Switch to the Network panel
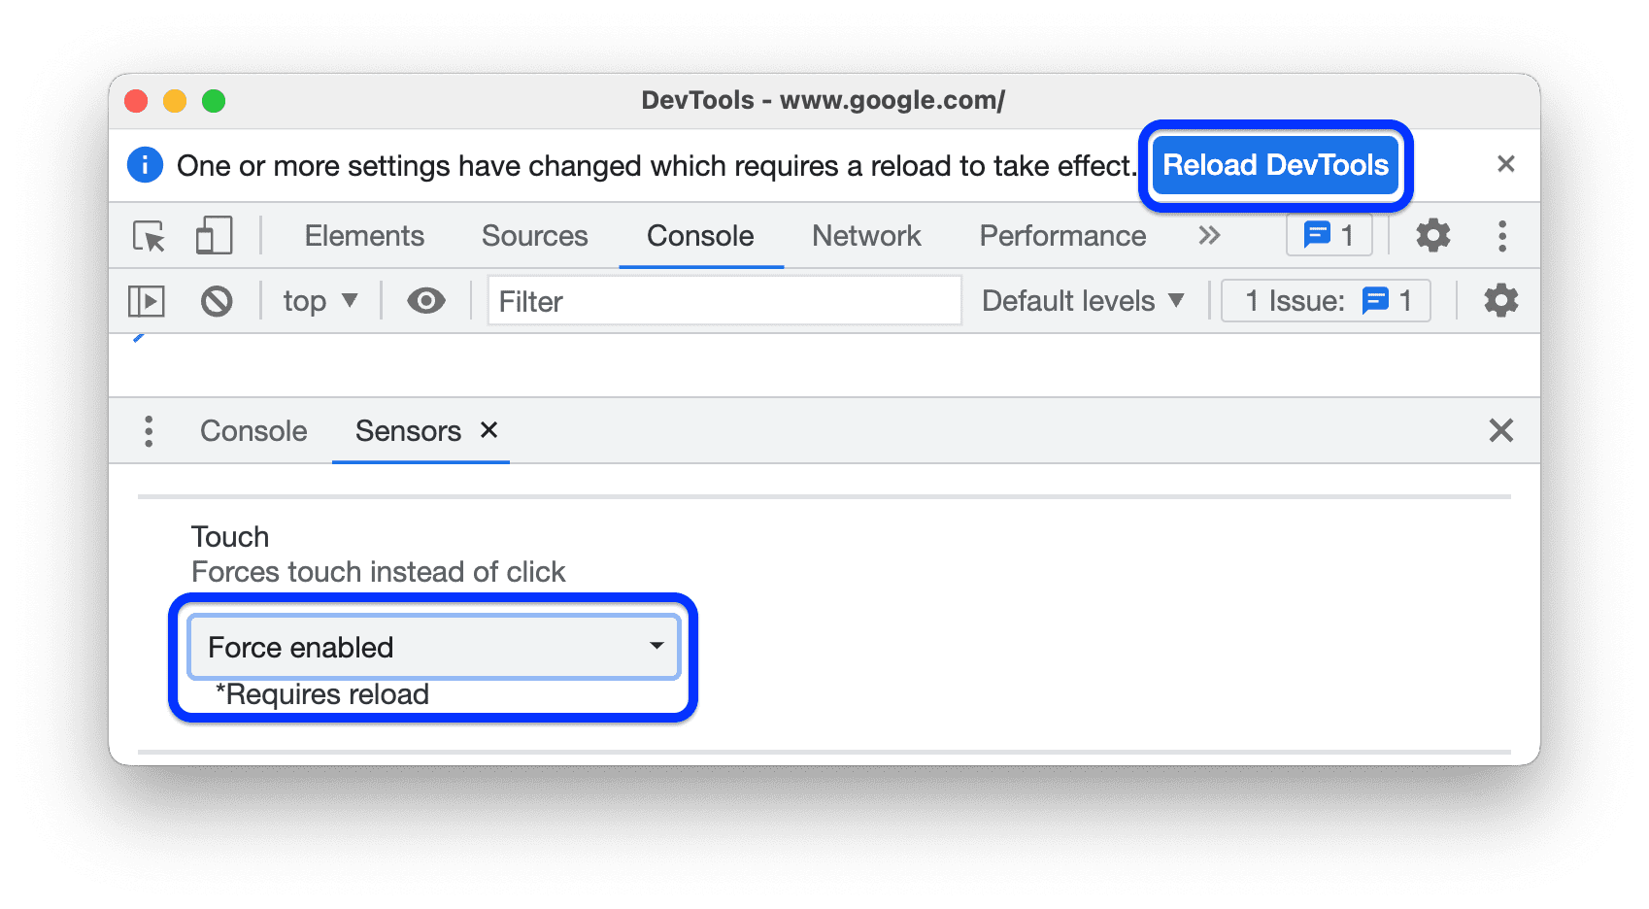 click(865, 235)
